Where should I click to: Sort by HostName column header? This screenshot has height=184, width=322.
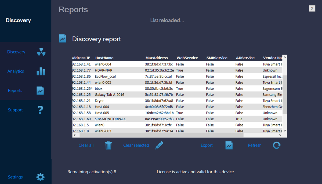coord(104,58)
